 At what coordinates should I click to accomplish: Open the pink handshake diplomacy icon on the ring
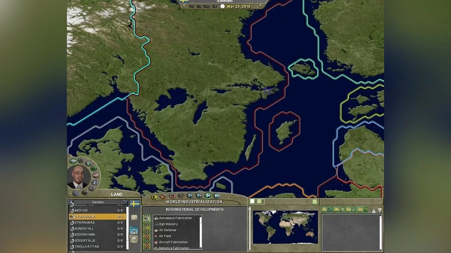coord(96,175)
